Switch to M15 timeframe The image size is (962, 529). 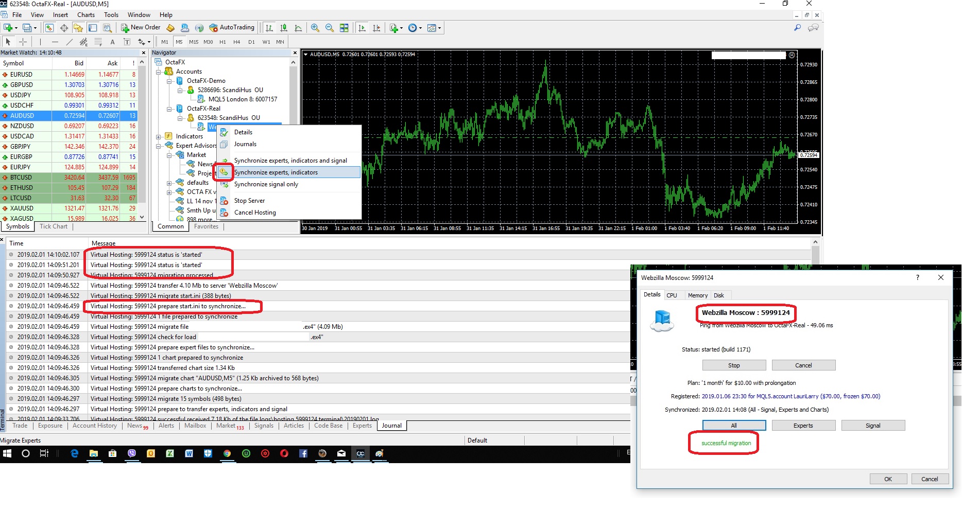click(194, 42)
